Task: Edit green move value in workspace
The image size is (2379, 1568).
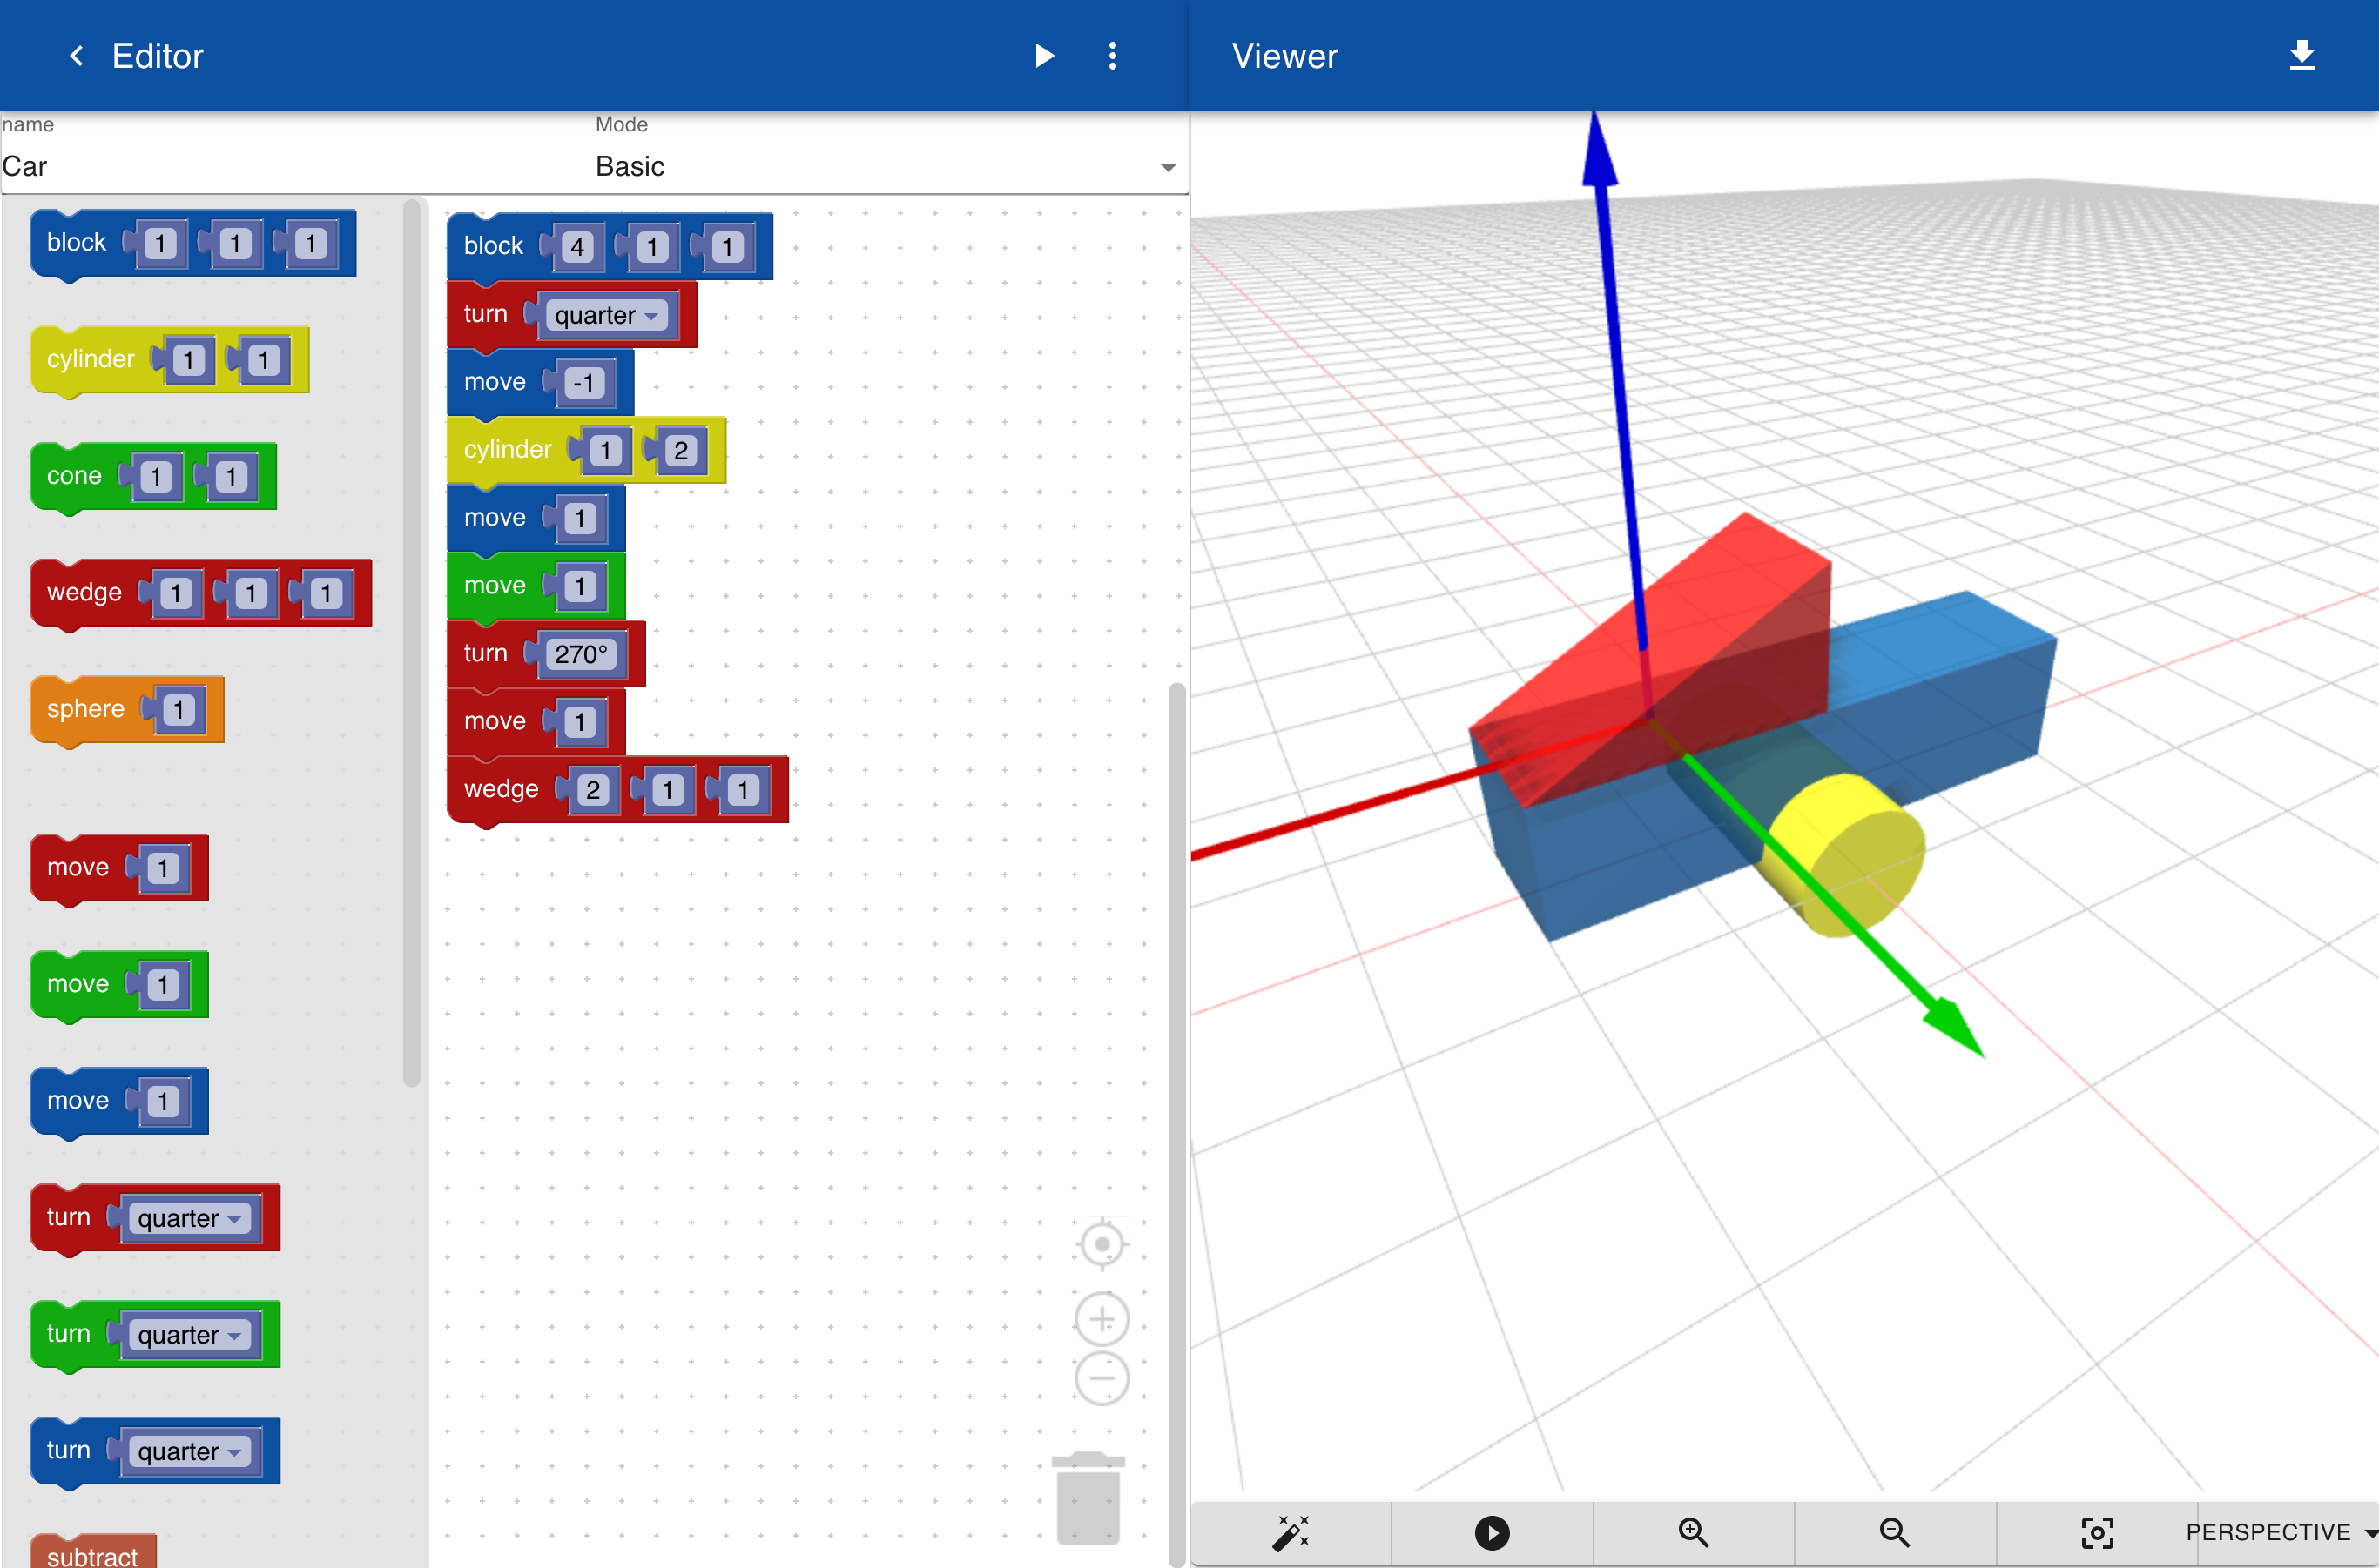Action: 579,587
